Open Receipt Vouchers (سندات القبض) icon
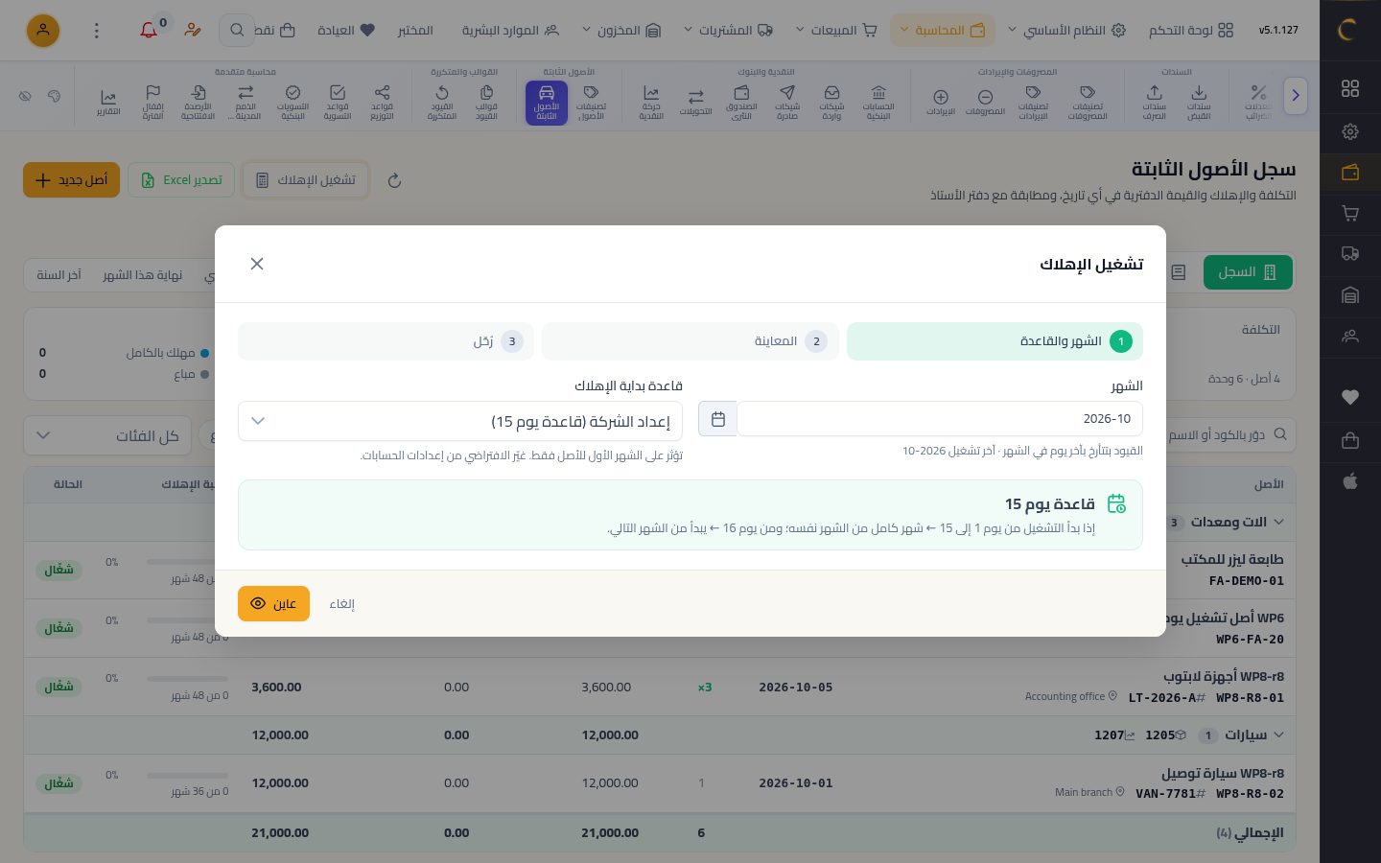This screenshot has width=1381, height=863. pyautogui.click(x=1199, y=103)
